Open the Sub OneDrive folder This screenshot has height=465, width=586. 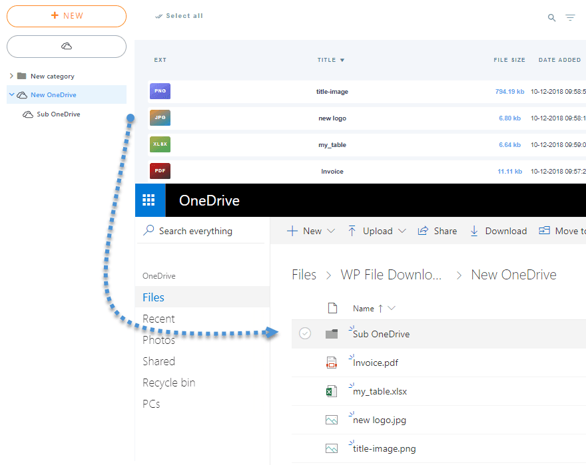pyautogui.click(x=381, y=334)
